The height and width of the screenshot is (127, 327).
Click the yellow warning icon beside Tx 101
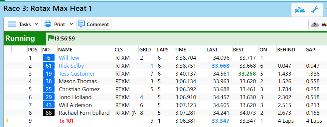pos(7,120)
